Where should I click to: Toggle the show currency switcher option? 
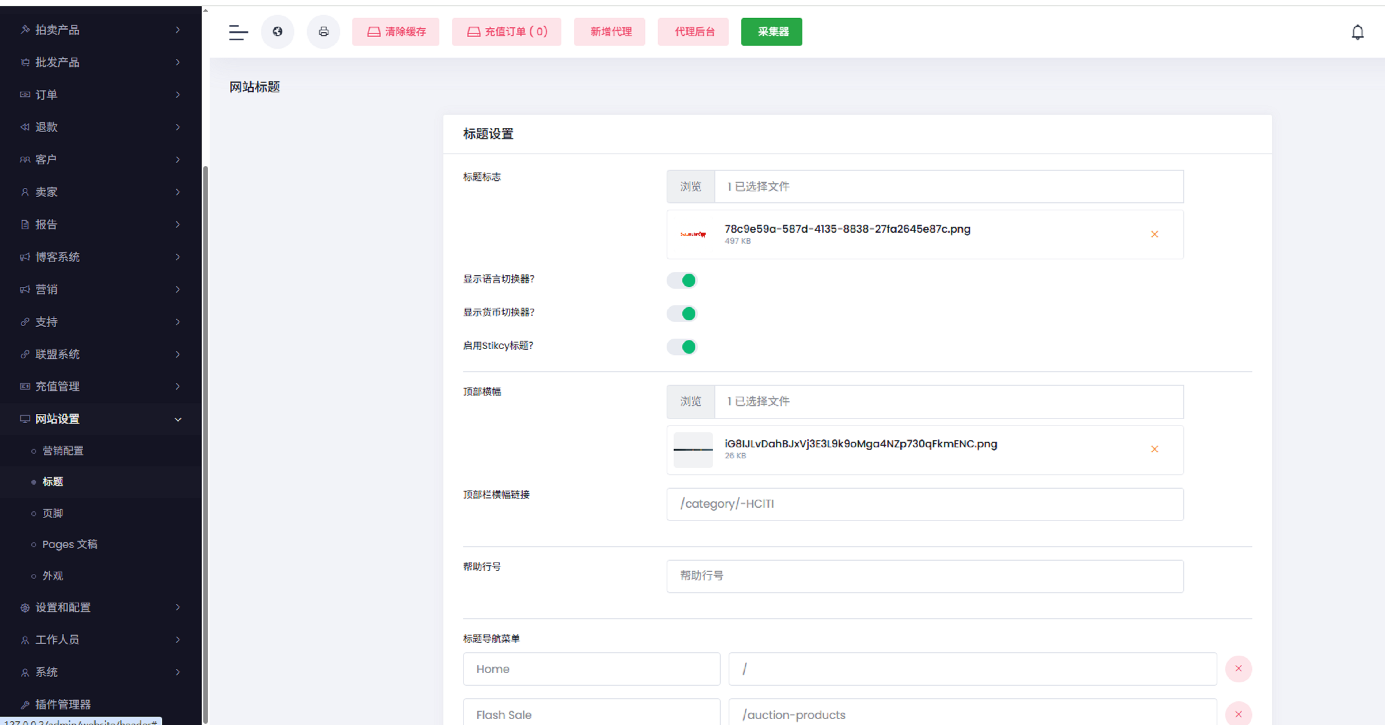[x=682, y=314]
